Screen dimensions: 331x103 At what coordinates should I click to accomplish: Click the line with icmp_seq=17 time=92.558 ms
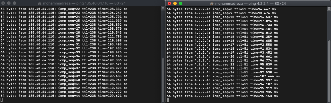tap(222, 45)
